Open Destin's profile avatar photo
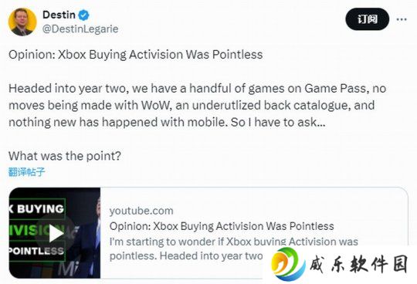Viewport: 417px width, 284px height. pos(22,22)
